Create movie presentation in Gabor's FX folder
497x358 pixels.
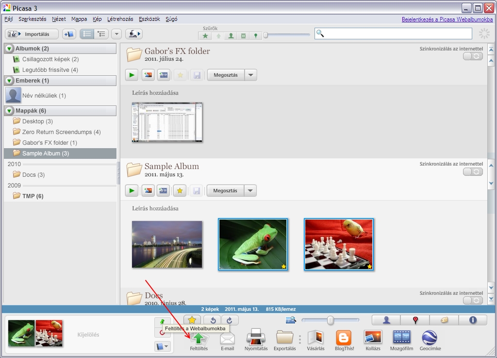click(x=164, y=75)
